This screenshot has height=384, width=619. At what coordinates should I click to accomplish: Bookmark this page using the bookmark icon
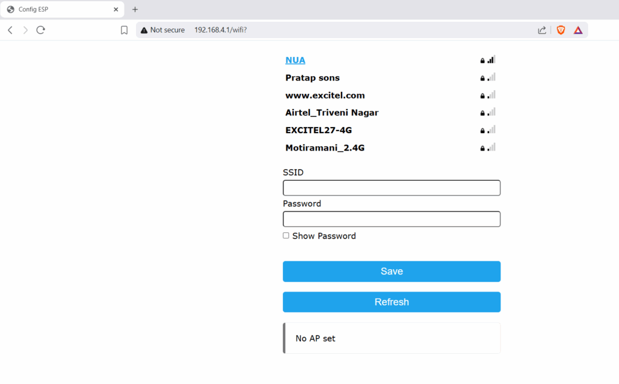pos(124,30)
